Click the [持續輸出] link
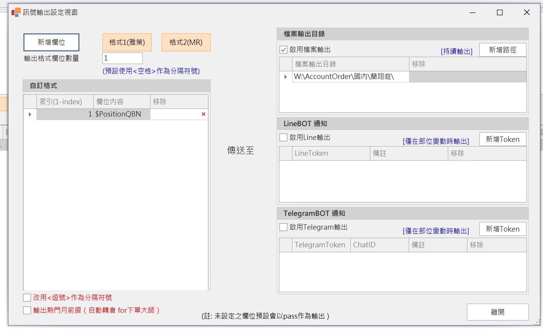 [x=456, y=51]
